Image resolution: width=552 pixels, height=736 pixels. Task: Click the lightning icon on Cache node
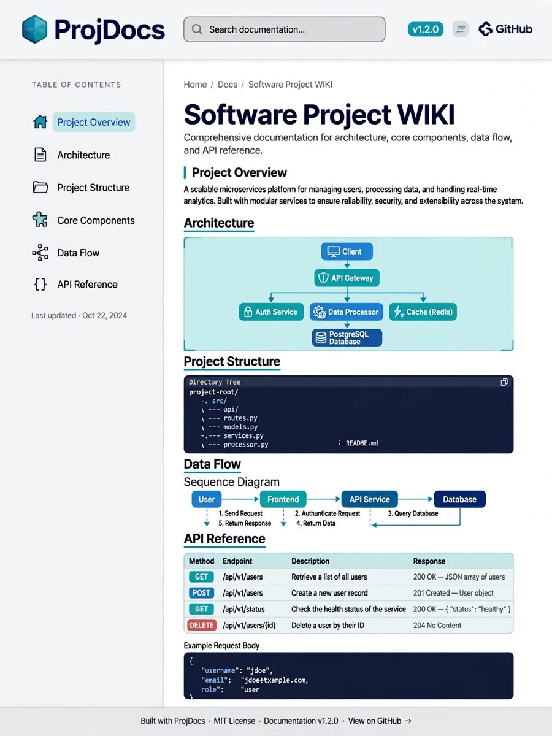399,312
